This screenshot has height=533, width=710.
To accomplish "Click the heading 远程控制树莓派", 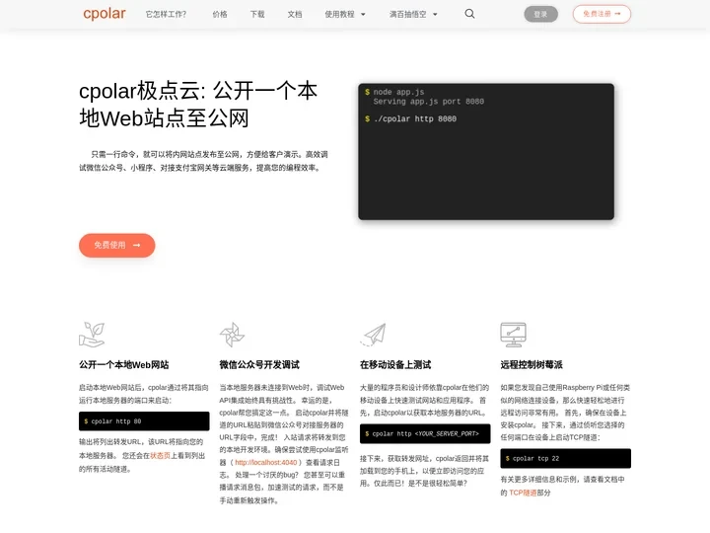I will click(532, 365).
